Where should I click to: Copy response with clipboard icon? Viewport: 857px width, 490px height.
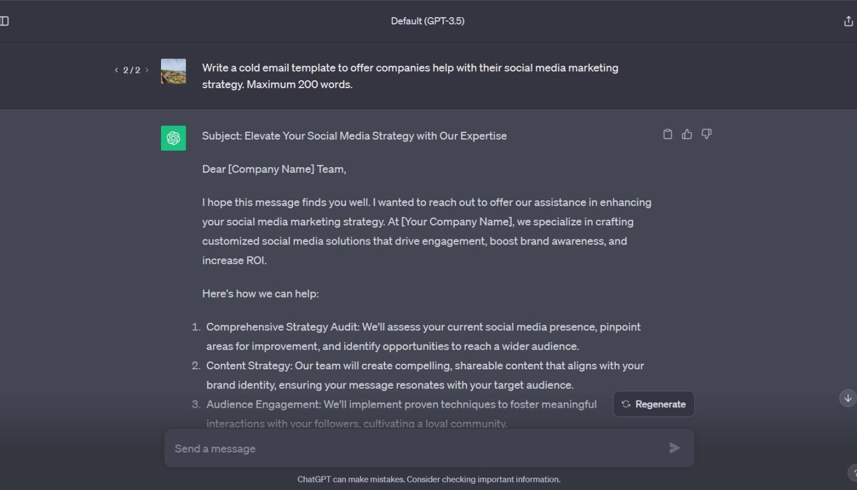668,134
